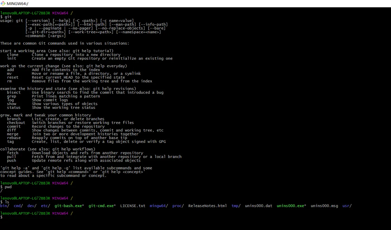Click the 'diff' command name
Image resolution: width=391 pixels, height=230 pixels.
[11, 130]
